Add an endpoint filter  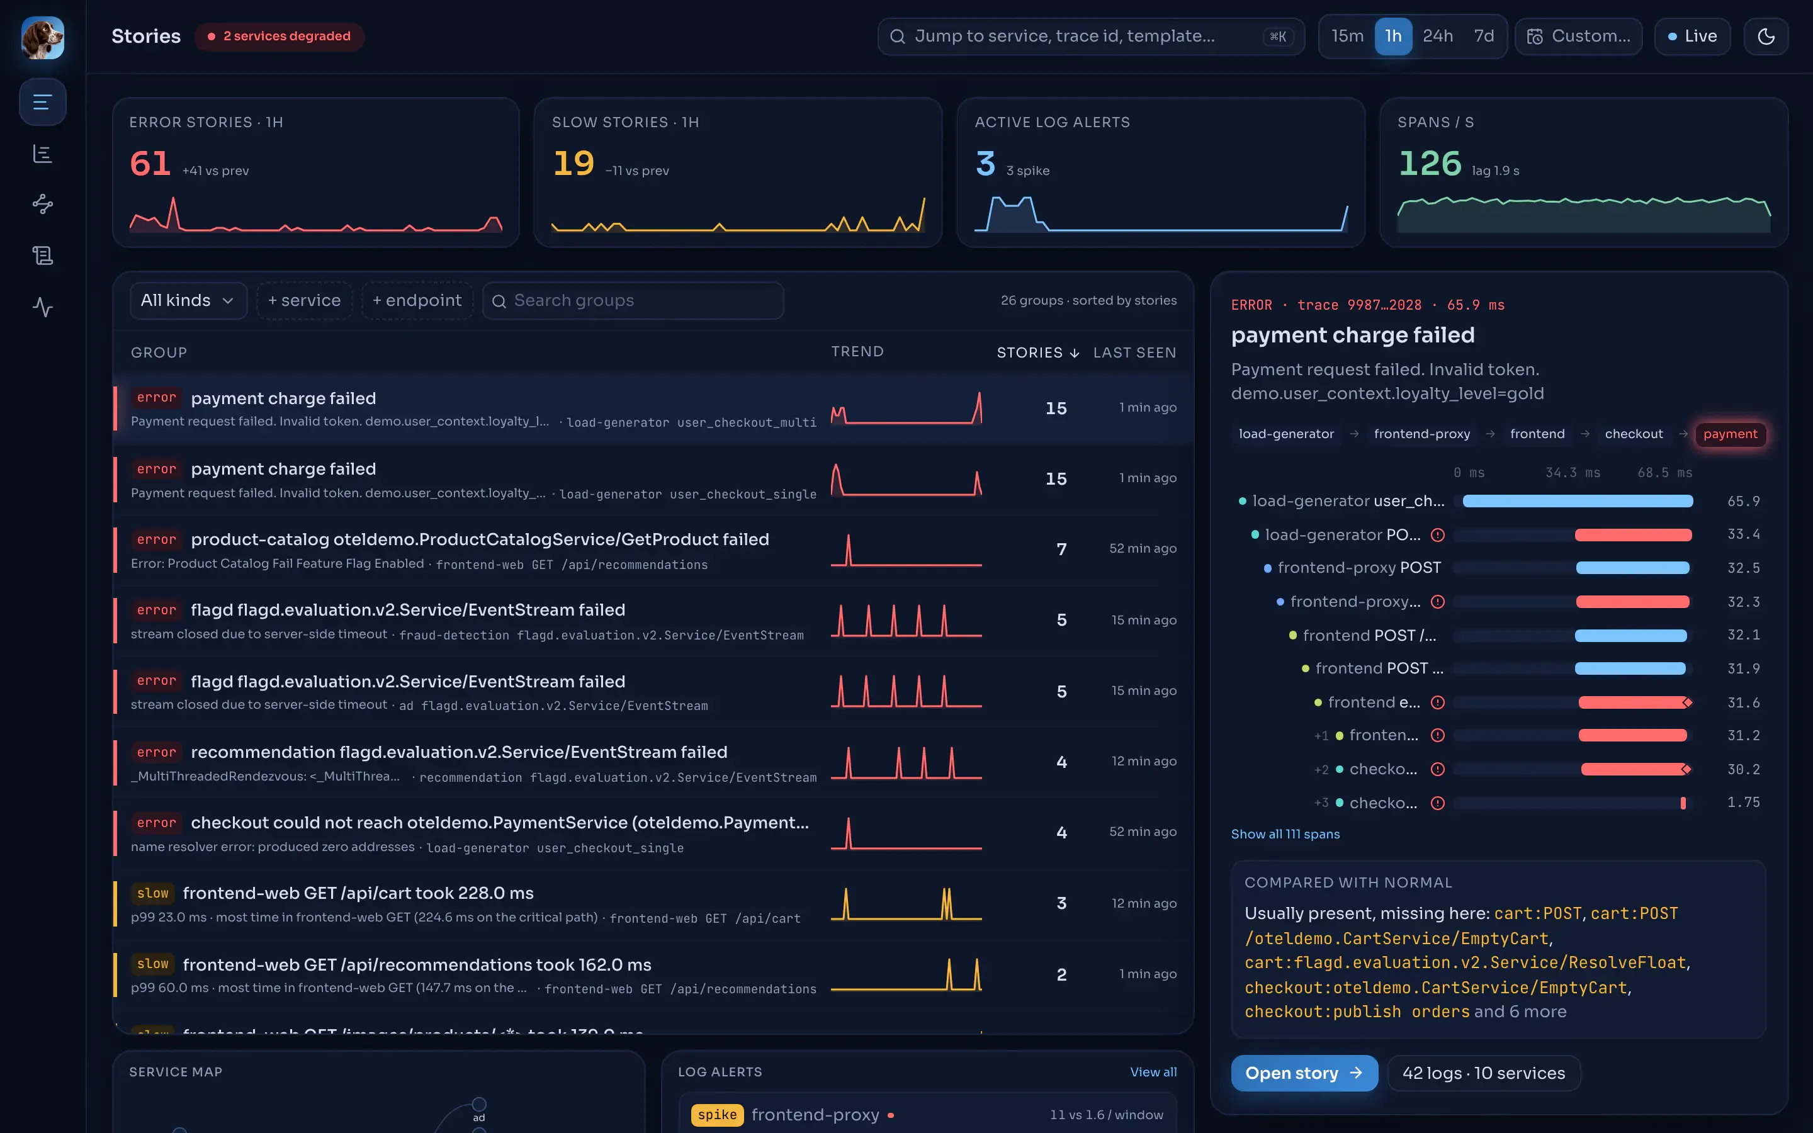pyautogui.click(x=417, y=300)
